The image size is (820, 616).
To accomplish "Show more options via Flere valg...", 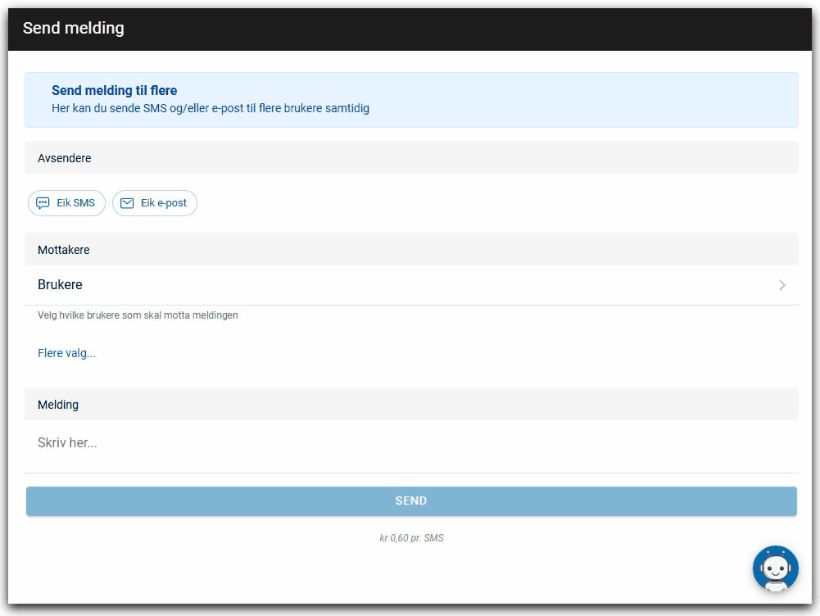I will tap(66, 353).
